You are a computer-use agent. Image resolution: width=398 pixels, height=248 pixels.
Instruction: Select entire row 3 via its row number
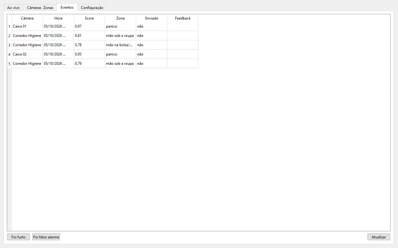pos(9,45)
